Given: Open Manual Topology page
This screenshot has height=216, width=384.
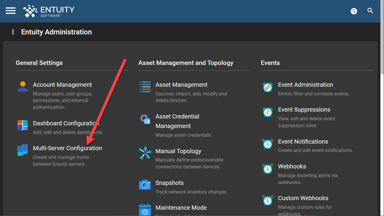Looking at the screenshot, I should 178,151.
